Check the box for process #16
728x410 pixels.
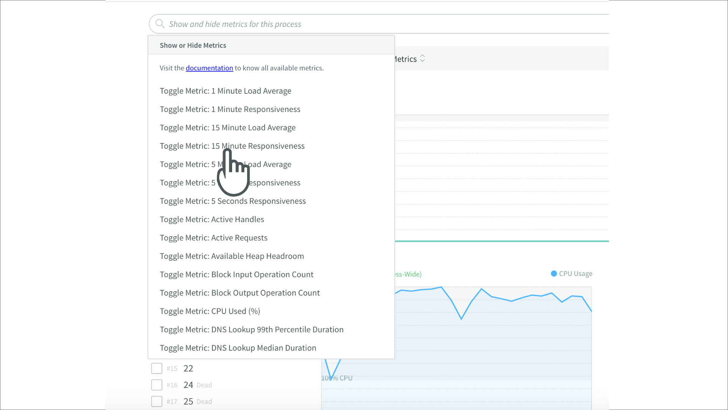click(157, 385)
